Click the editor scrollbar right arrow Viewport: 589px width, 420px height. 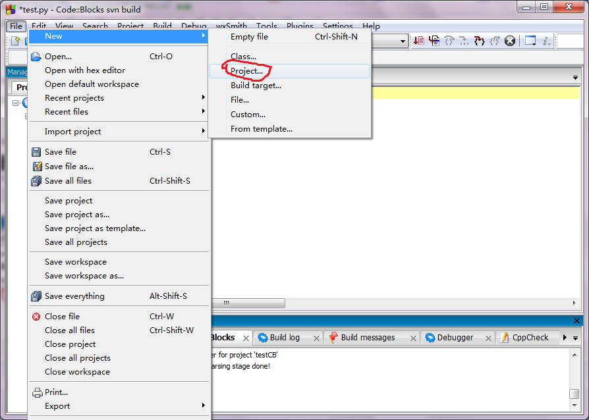574,303
